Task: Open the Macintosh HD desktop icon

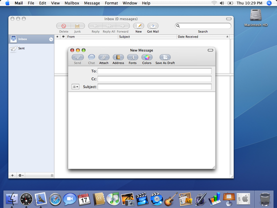Action: click(x=256, y=17)
